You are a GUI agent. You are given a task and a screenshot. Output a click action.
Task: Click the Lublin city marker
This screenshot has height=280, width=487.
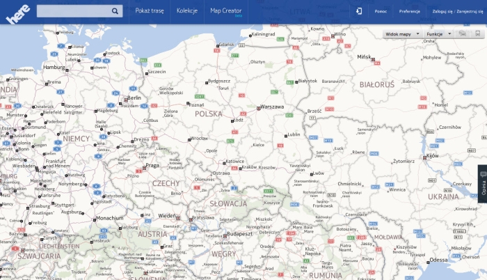(286, 136)
